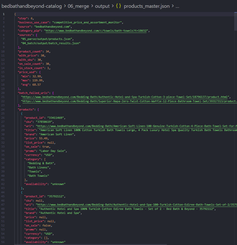Image resolution: width=237 pixels, height=245 pixels.
Task: Open the Edirne-Bath-Towels product URL link
Action: [137, 205]
